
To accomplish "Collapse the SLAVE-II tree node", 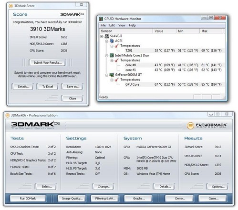I will 102,36.
